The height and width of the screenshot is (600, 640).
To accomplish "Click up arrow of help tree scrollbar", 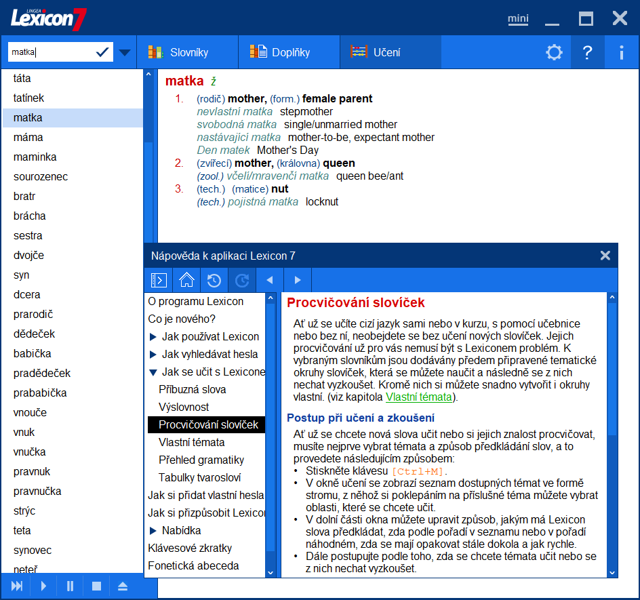I will 271,298.
